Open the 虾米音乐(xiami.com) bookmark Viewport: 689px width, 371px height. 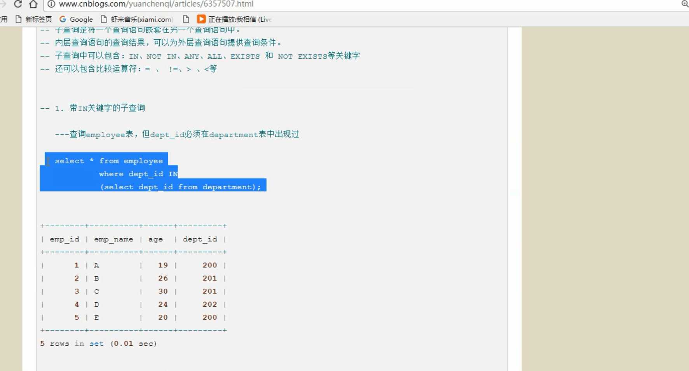pos(137,19)
